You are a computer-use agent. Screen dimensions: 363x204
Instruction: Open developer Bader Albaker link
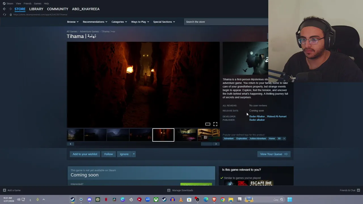(x=257, y=116)
